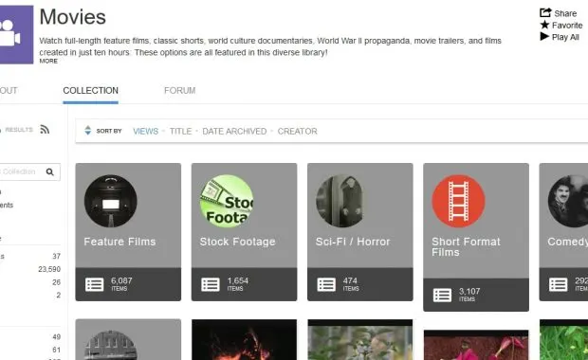This screenshot has height=360, width=588.
Task: Switch to the FORUM tab
Action: tap(179, 91)
